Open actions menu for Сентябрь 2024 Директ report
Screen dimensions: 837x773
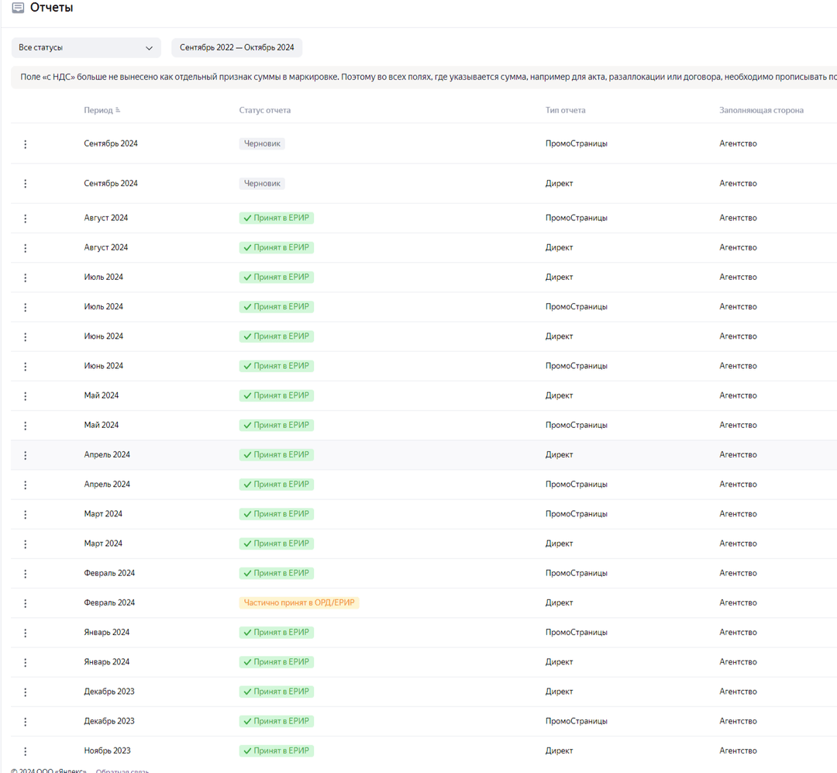pyautogui.click(x=25, y=184)
